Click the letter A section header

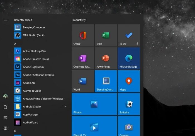(x=15, y=44)
